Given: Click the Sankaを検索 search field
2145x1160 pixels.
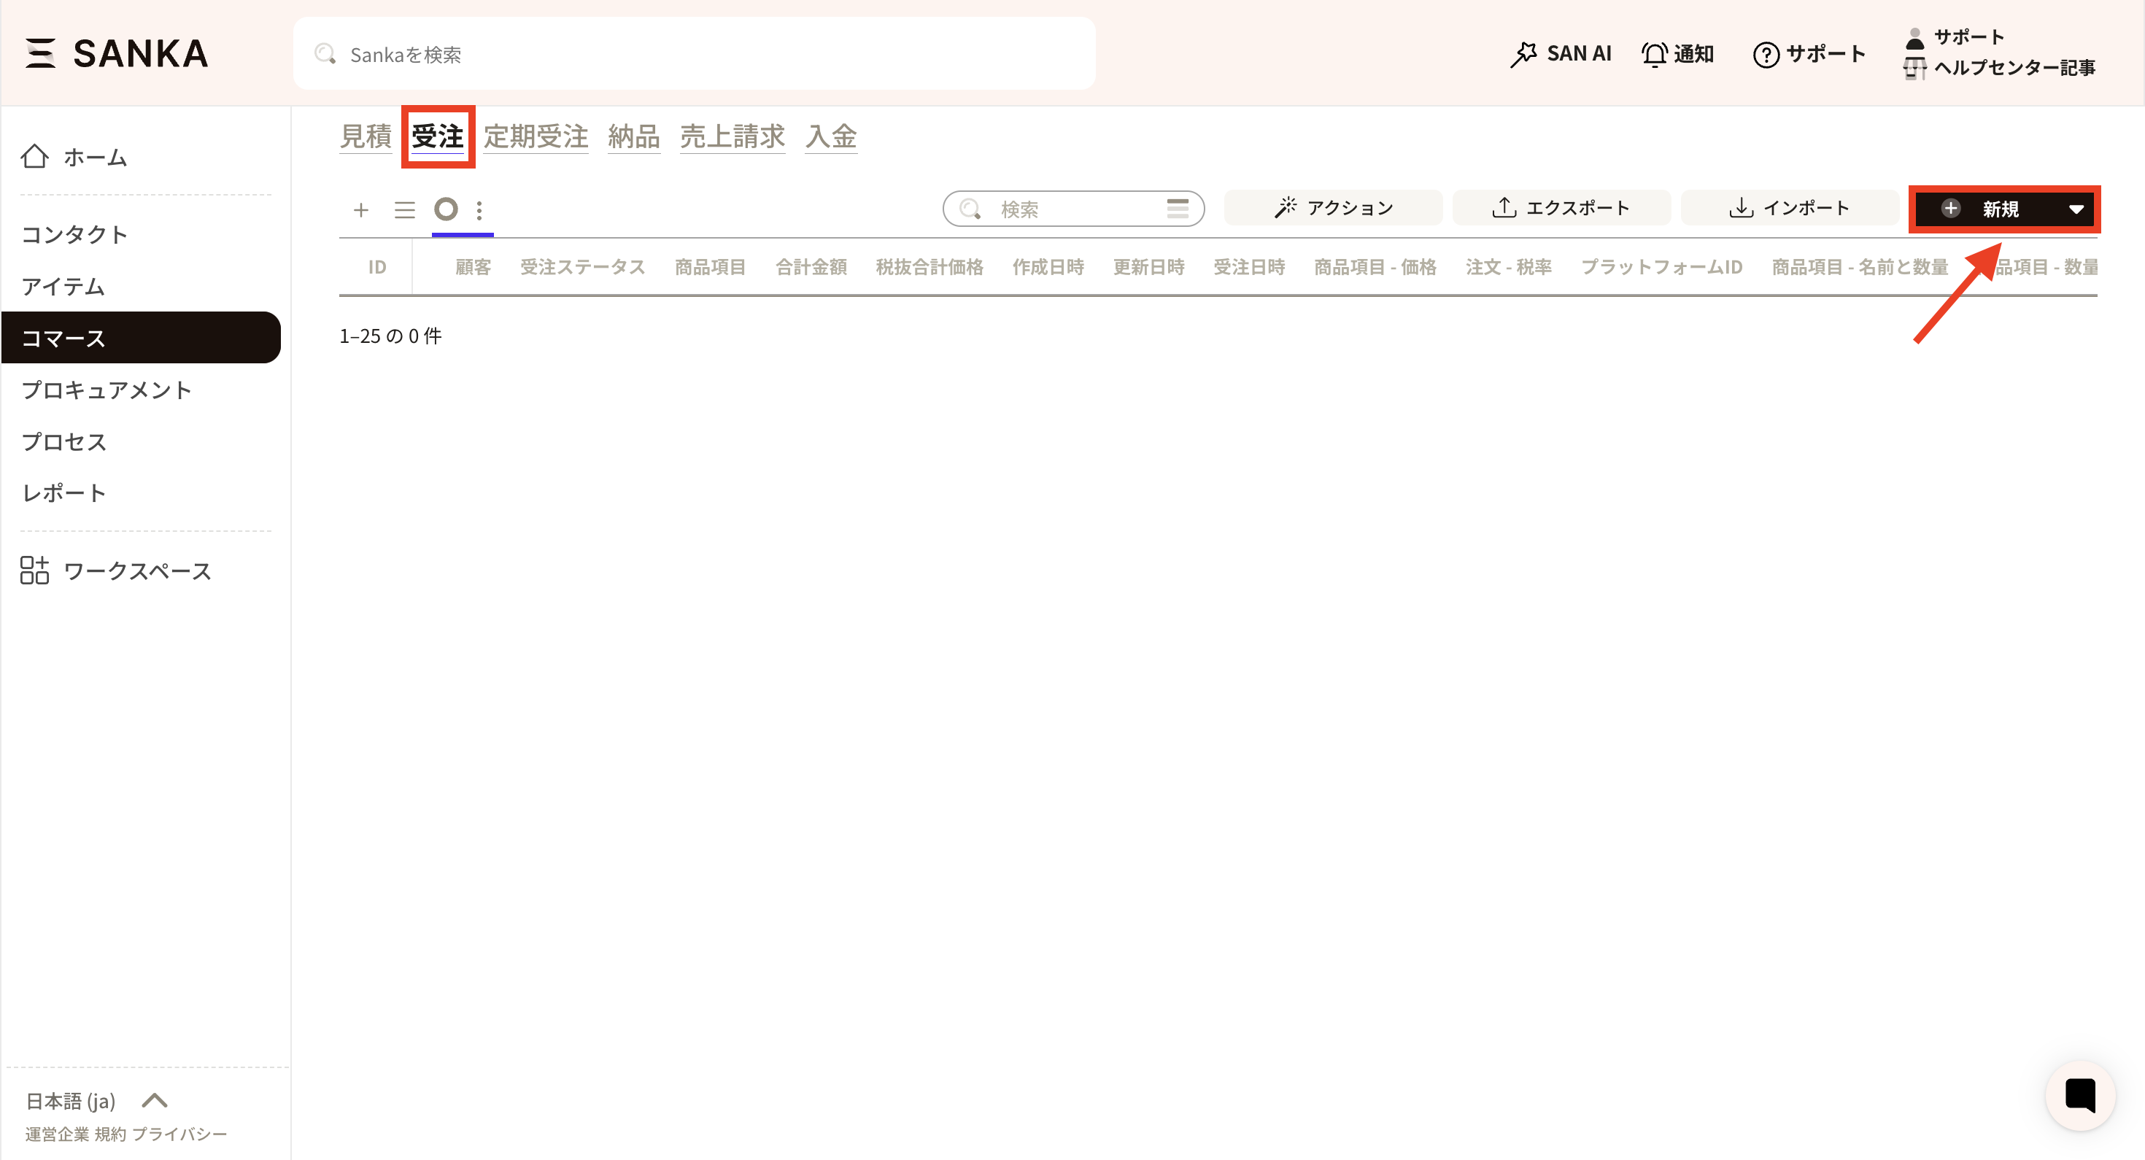Looking at the screenshot, I should (694, 54).
